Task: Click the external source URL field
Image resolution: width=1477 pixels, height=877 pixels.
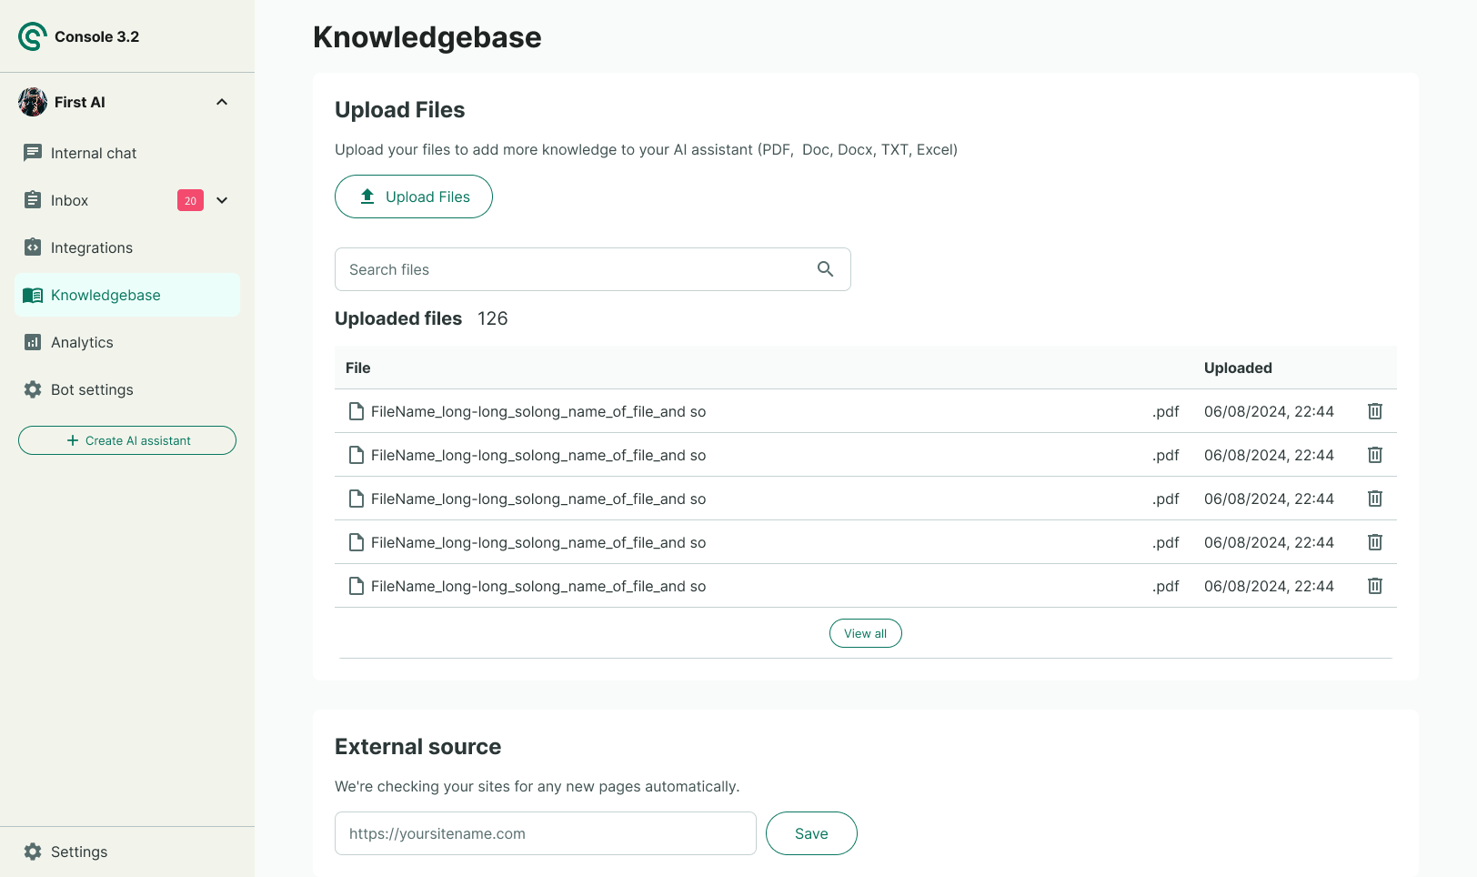Action: click(545, 833)
